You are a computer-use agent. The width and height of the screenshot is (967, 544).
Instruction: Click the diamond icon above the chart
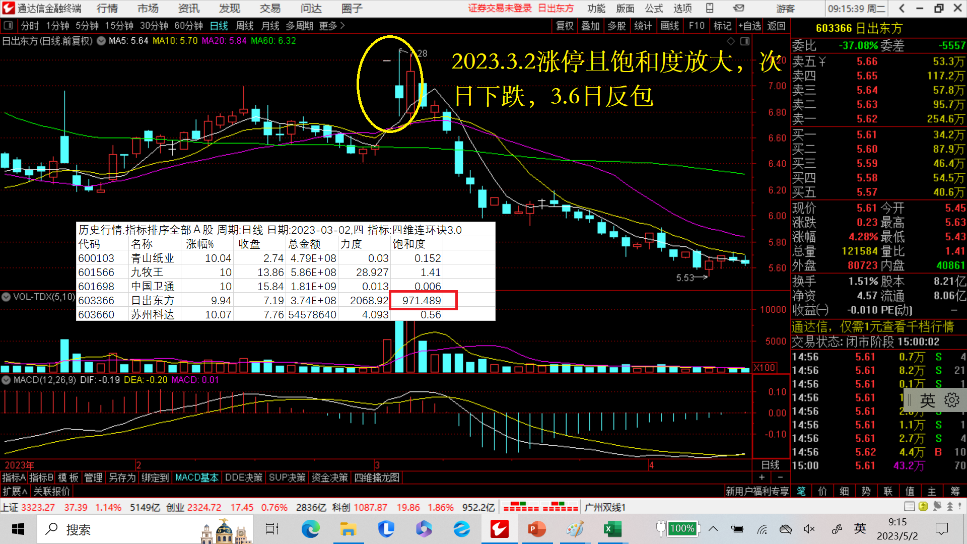[731, 41]
